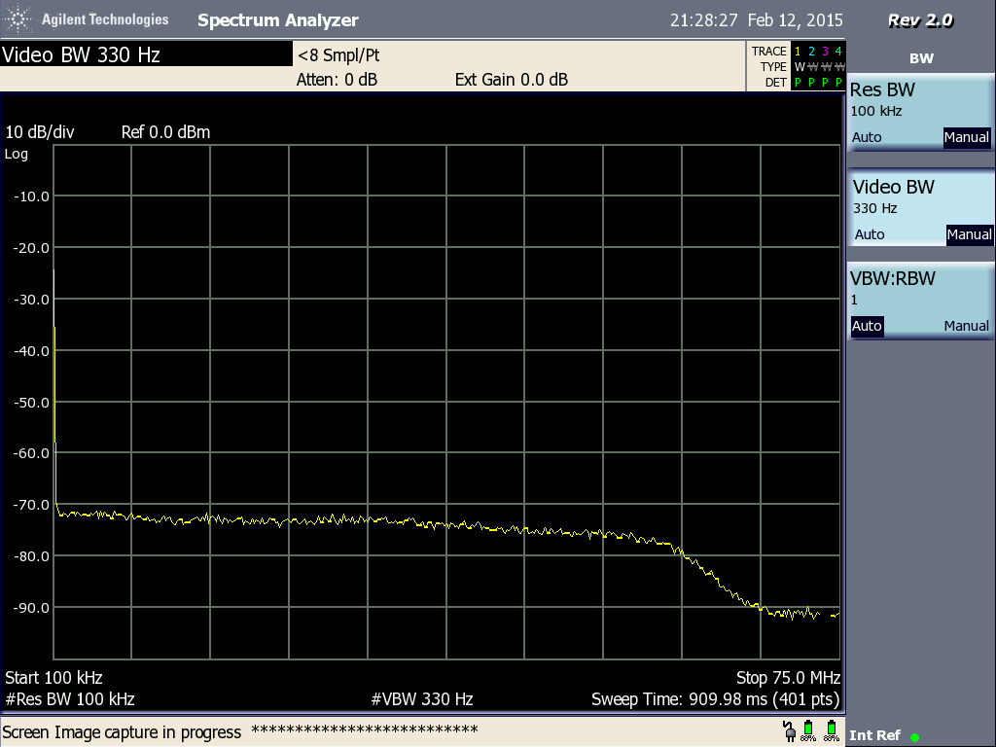Set VBW:RBW ratio to Manual
This screenshot has width=996, height=747.
(x=966, y=326)
